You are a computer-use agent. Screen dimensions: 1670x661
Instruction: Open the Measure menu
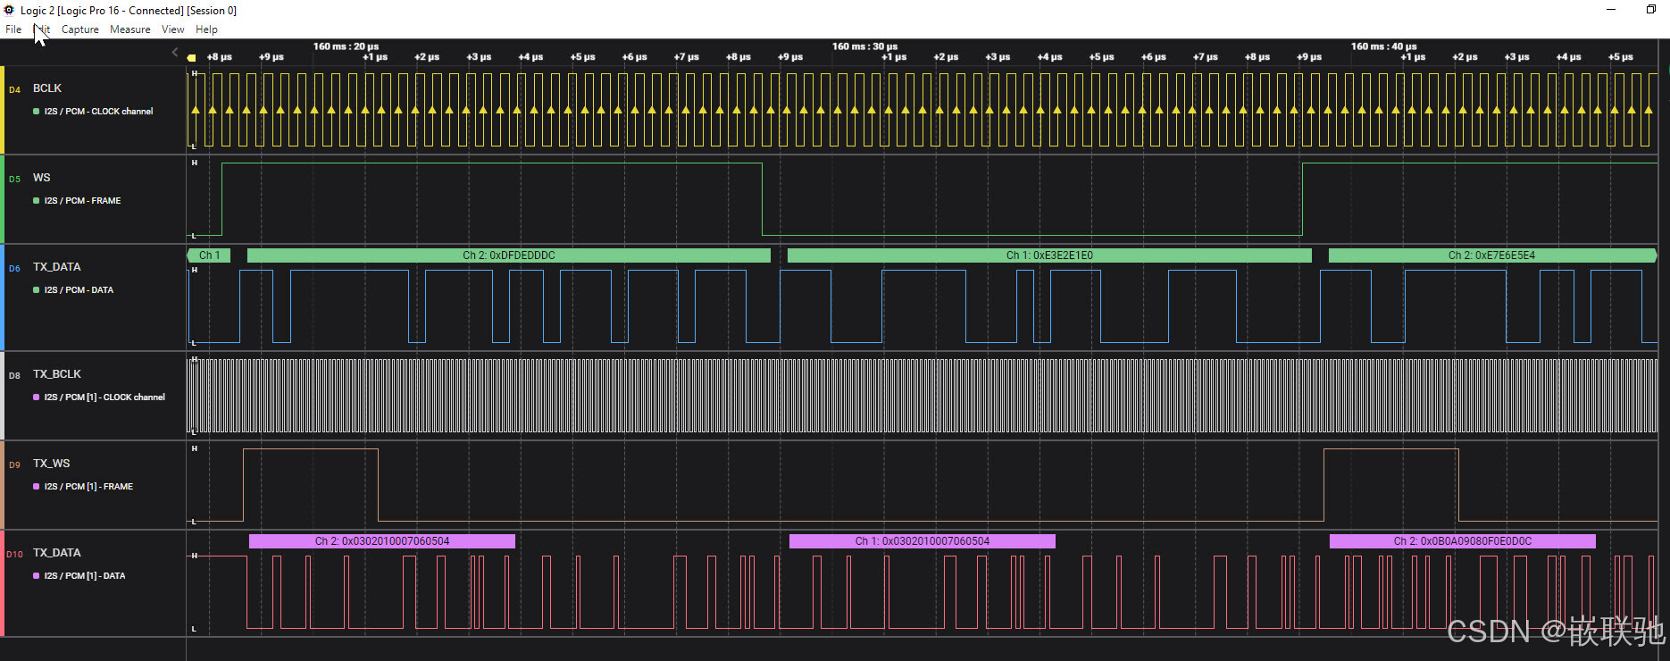coord(130,29)
